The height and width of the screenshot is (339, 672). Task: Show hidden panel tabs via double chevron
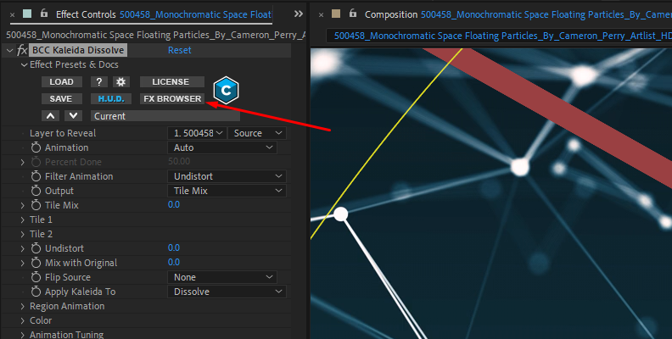tap(299, 14)
